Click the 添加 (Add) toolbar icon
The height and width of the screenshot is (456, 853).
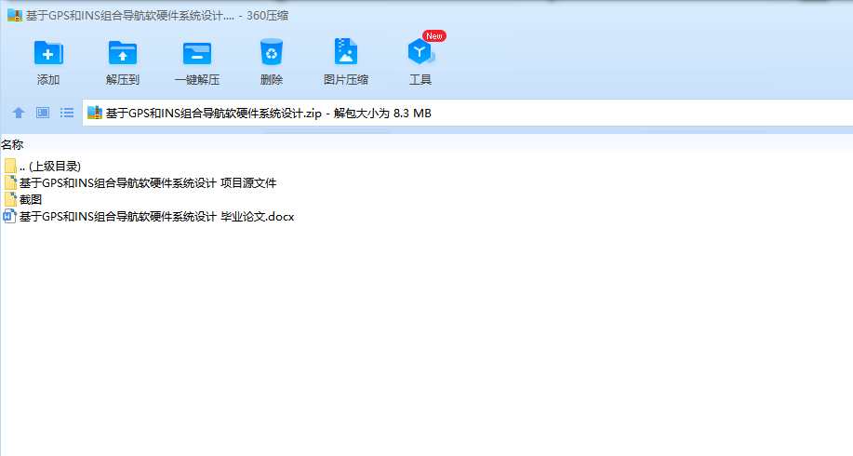(x=48, y=53)
